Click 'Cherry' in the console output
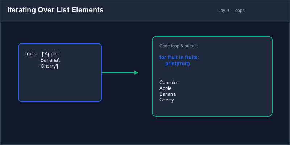The height and width of the screenshot is (145, 290). tap(166, 100)
